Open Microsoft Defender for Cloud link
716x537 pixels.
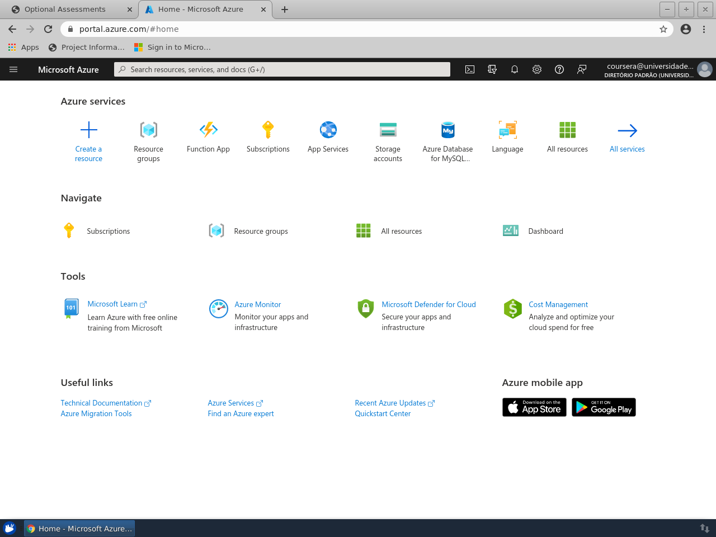click(429, 304)
